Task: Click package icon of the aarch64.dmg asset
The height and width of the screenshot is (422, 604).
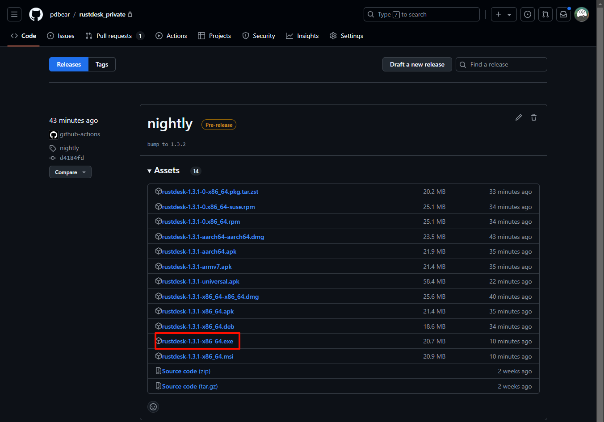Action: coord(159,236)
